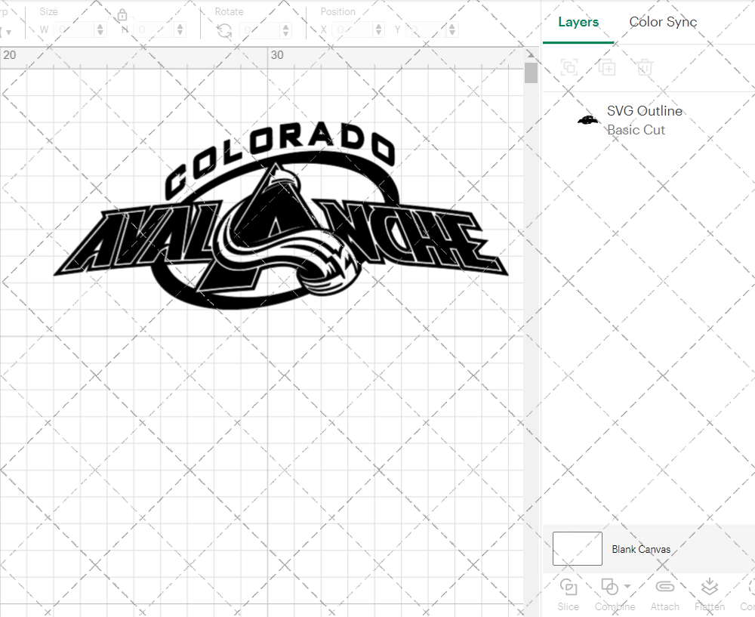
Task: Click the scrollbar up arrow
Action: click(x=531, y=54)
